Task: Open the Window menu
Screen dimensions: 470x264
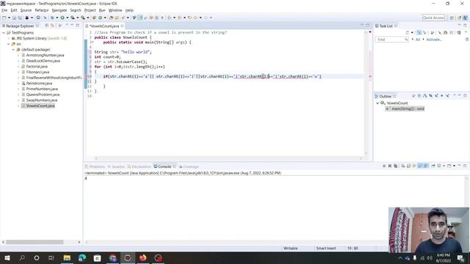Action: point(115,10)
